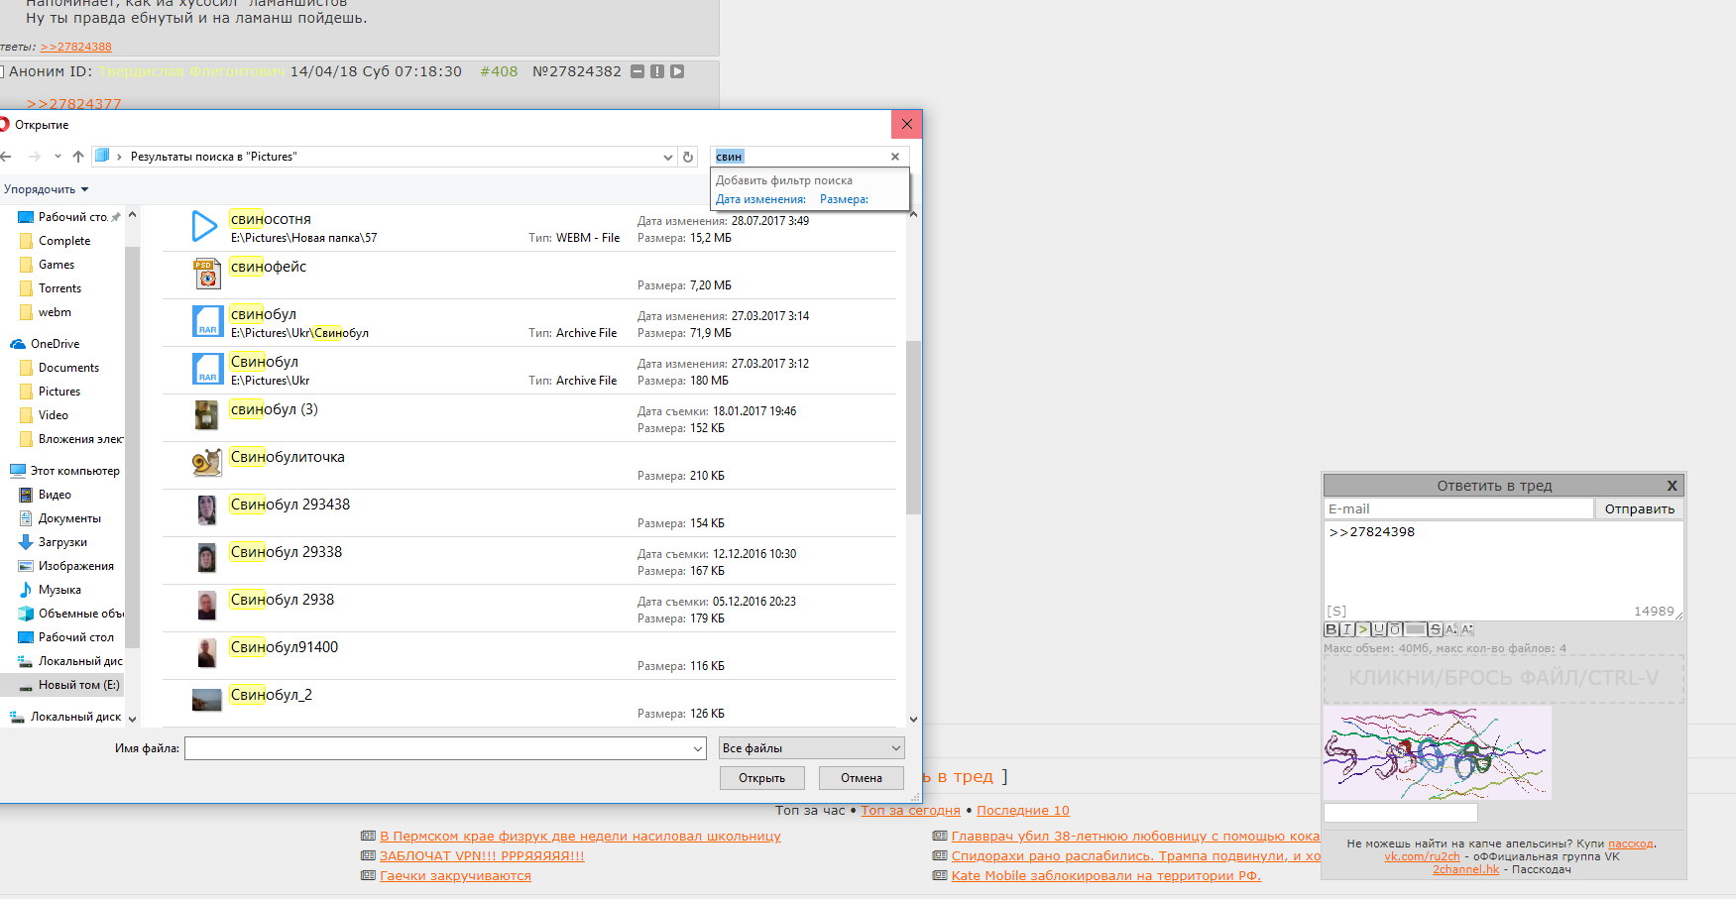This screenshot has height=899, width=1736.
Task: Select the свинобул (3) thumbnail
Action: [x=206, y=415]
